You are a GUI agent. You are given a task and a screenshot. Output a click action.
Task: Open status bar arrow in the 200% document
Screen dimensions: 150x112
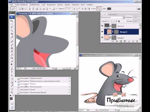click(53, 68)
